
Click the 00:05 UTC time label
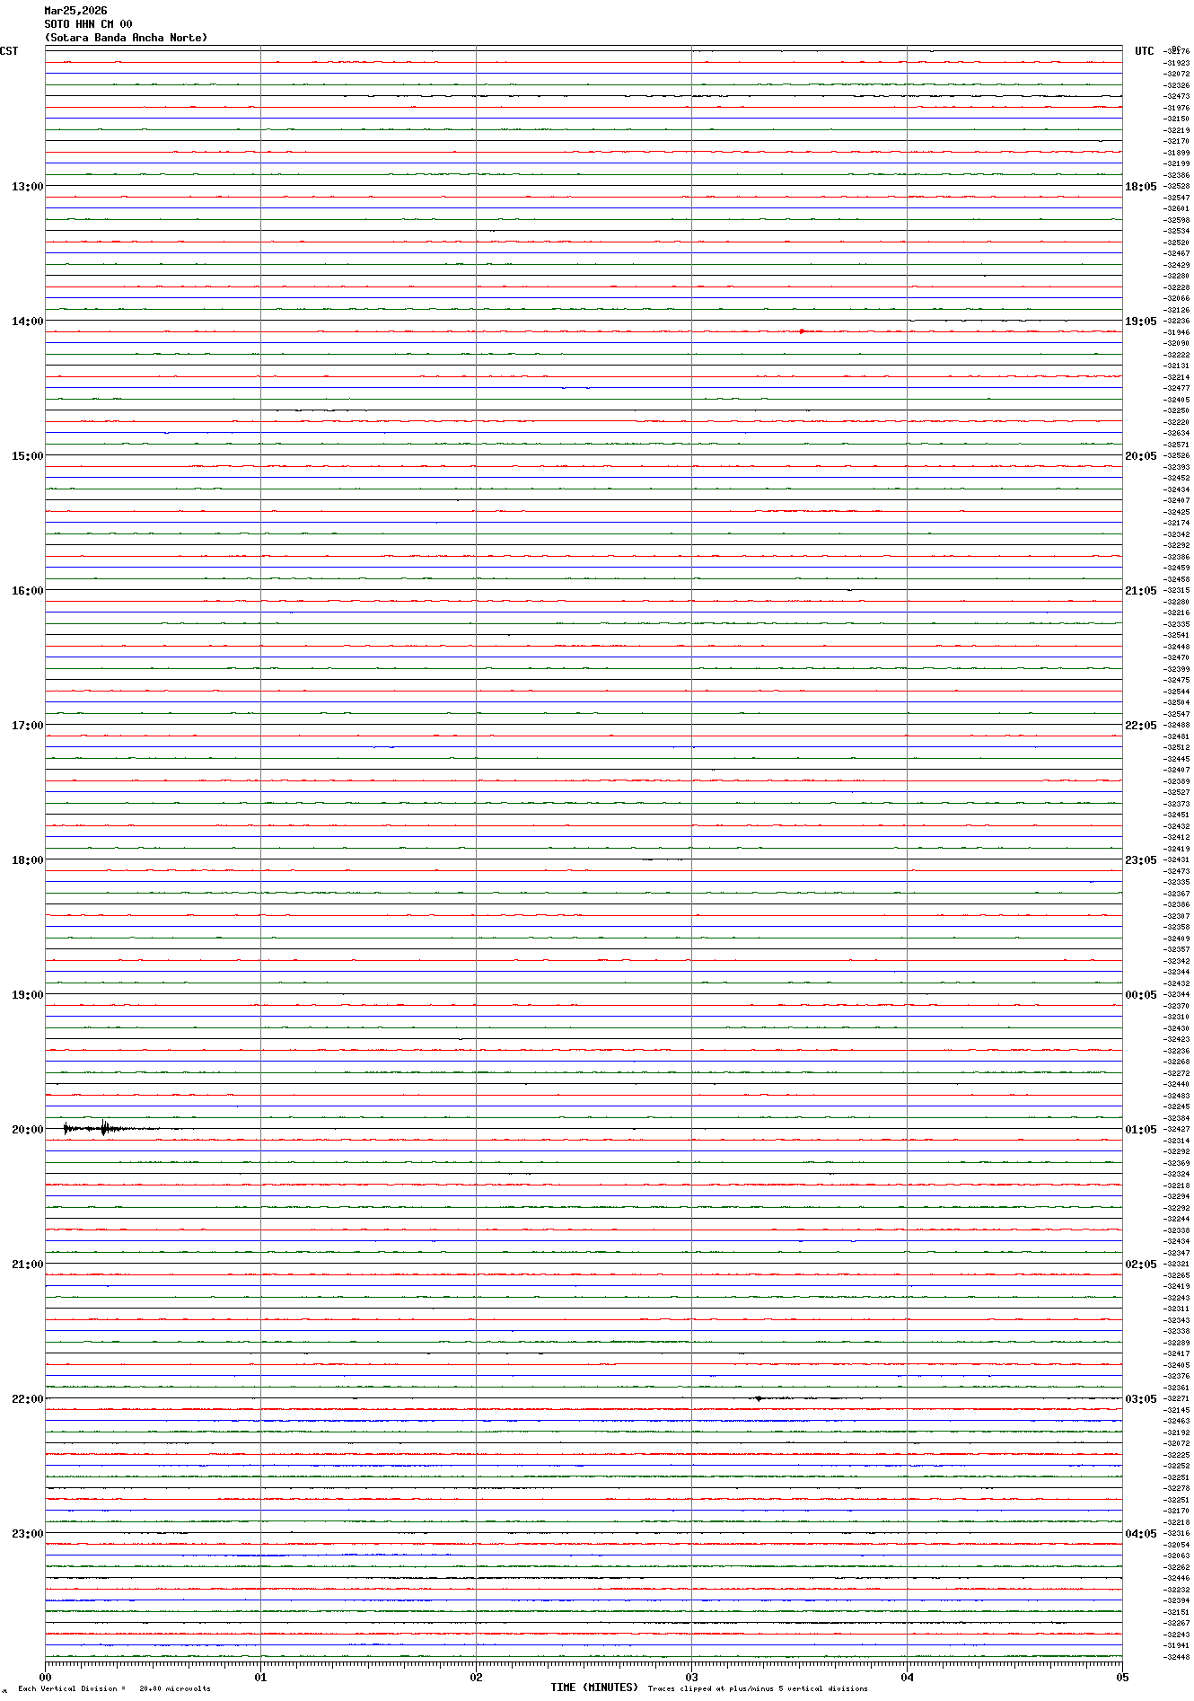[1140, 995]
